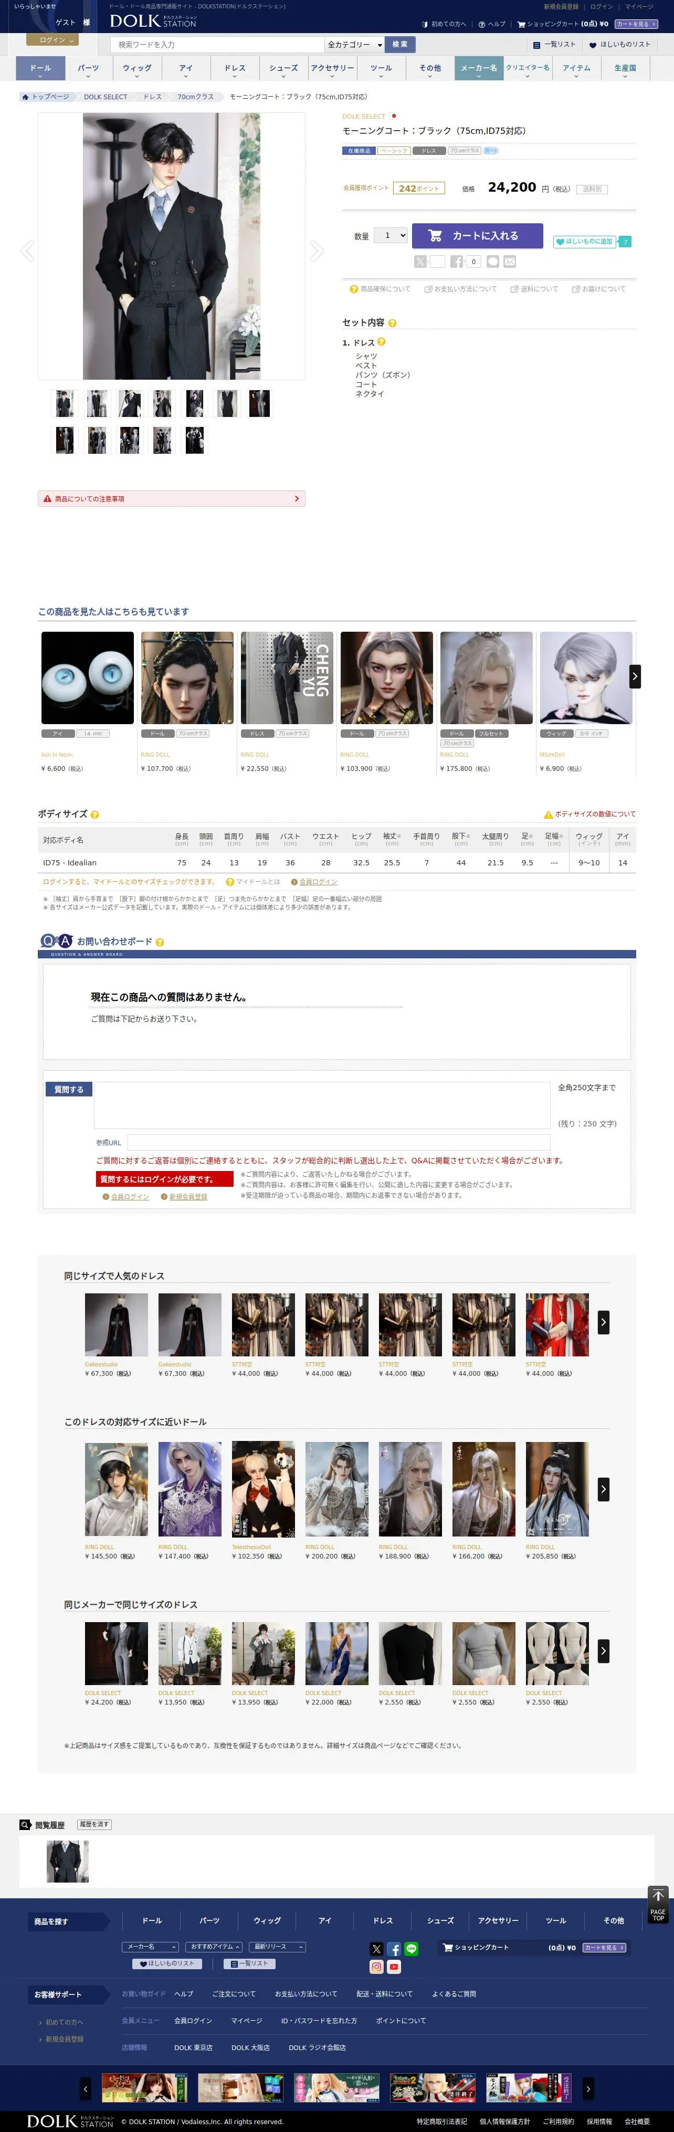Screen dimensions: 674x2132
Task: Open footer X (Twitter) social icon
Action: pos(376,1948)
